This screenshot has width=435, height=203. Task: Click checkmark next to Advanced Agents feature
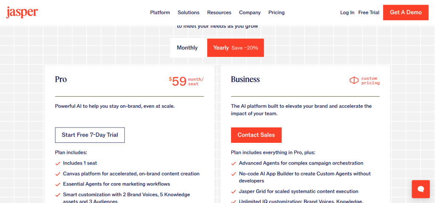pos(234,163)
